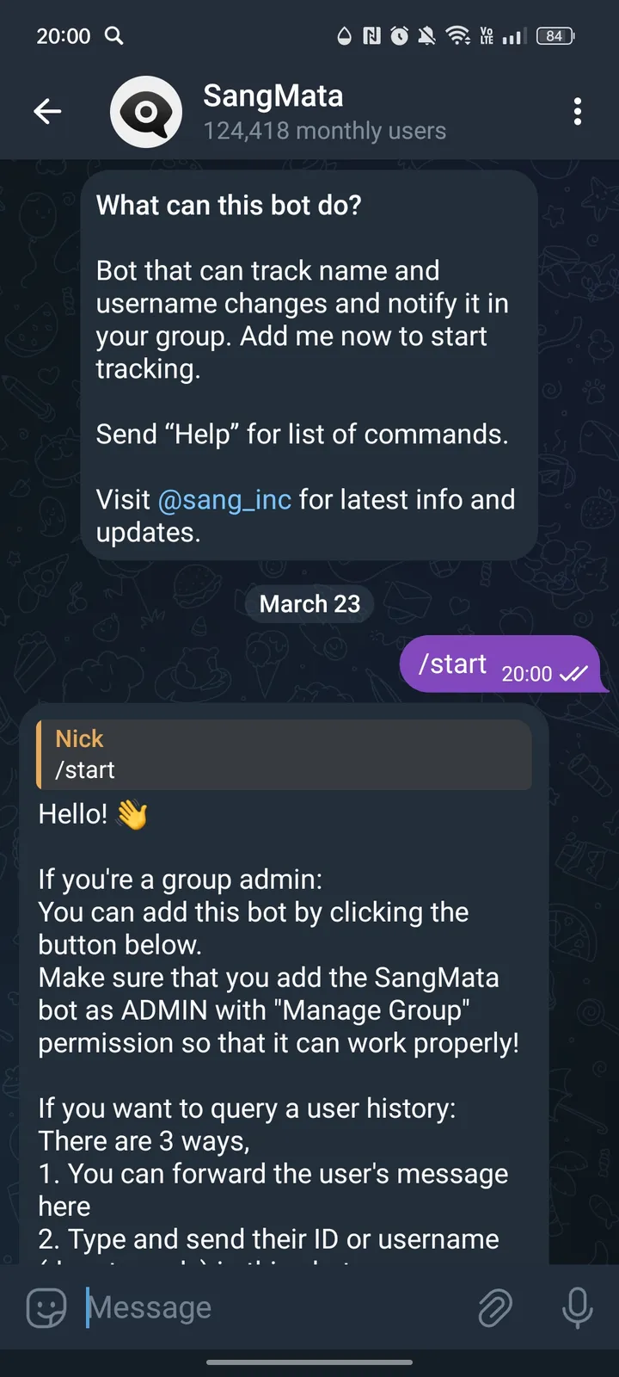Open the chat options three-dot menu
The image size is (619, 1377).
point(578,112)
